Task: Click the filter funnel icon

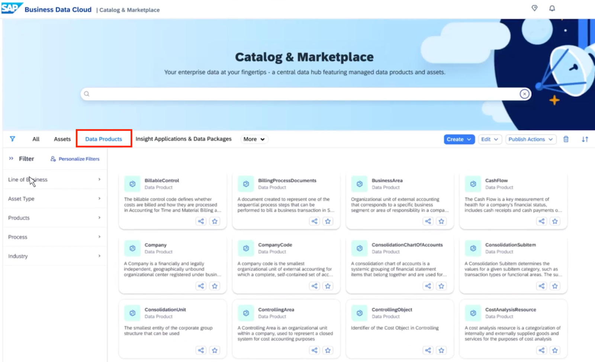Action: tap(12, 139)
